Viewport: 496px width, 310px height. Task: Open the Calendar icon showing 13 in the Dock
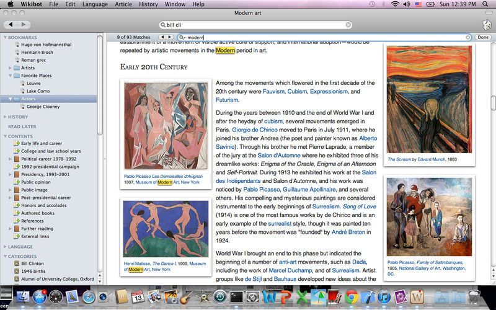[138, 298]
